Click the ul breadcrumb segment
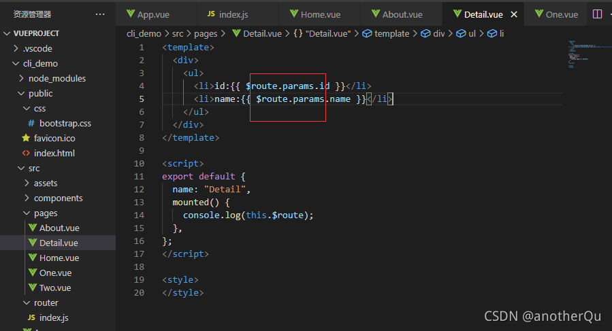Viewport: 612px width, 331px height. [x=466, y=34]
